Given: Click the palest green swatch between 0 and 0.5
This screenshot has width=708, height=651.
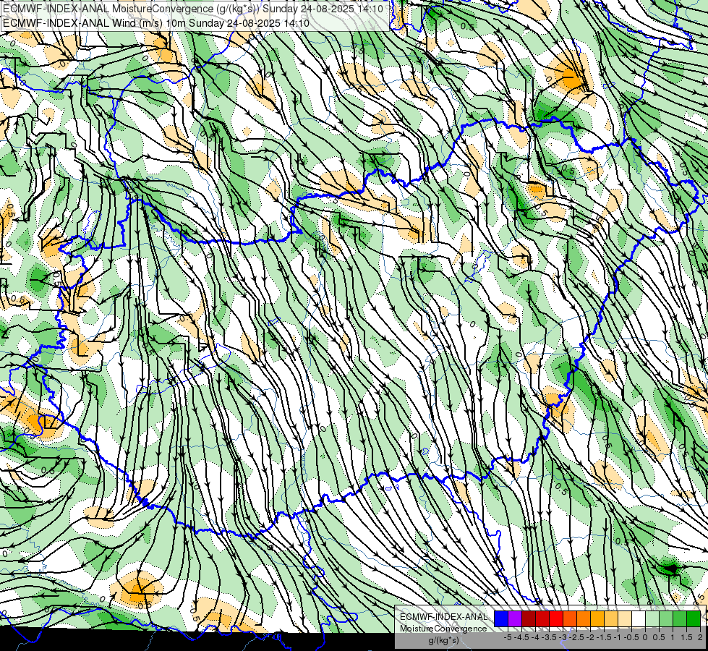Looking at the screenshot, I should pyautogui.click(x=652, y=619).
